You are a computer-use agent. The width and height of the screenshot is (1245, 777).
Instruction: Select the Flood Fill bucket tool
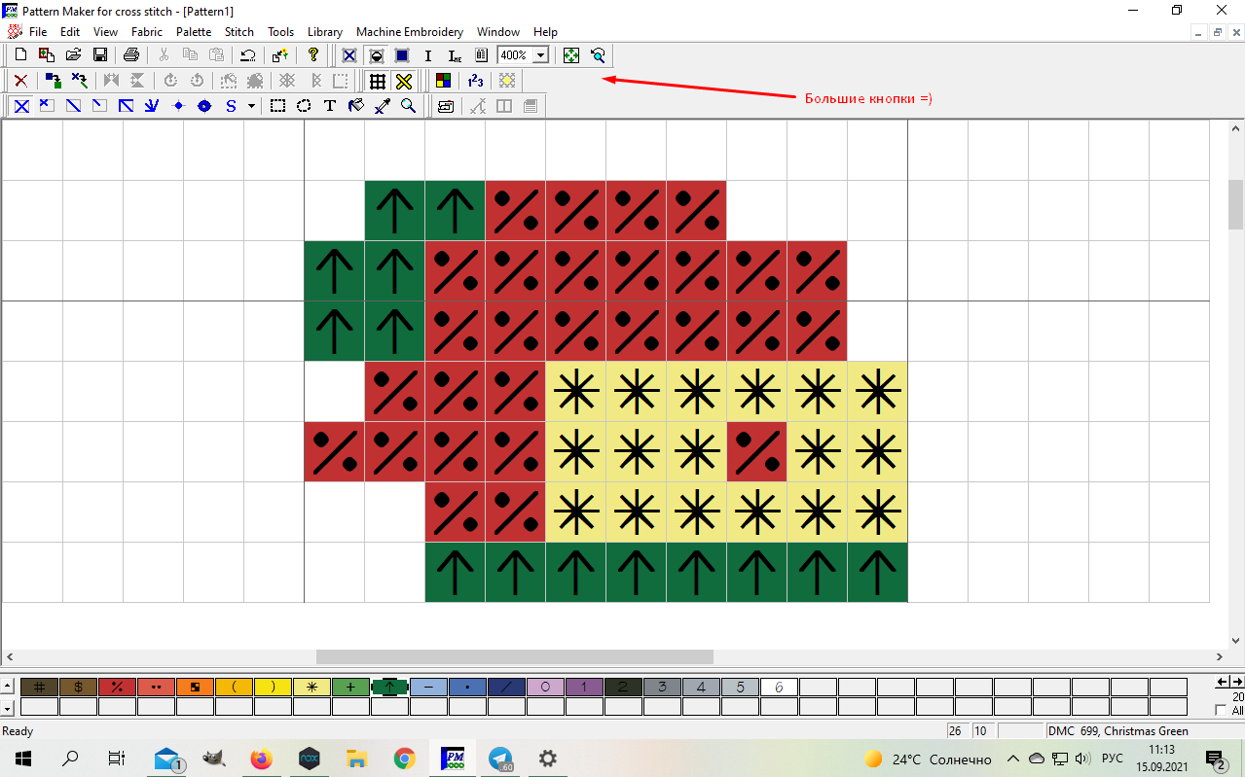pos(356,106)
